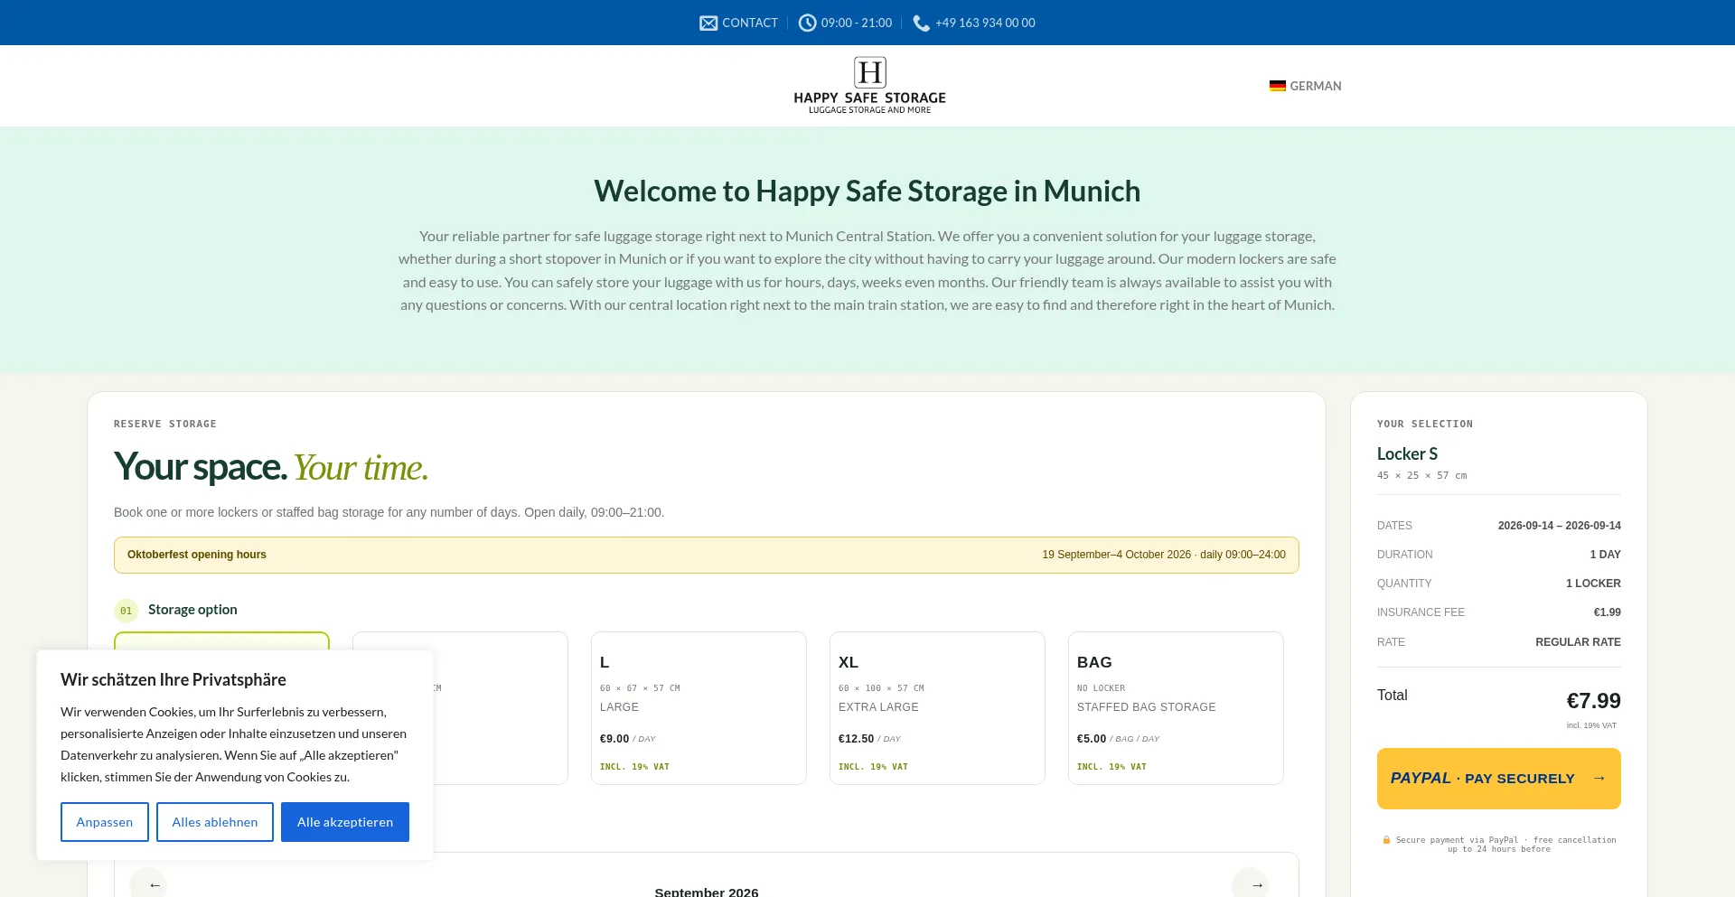Select the BAG staffed storage card
Screen dimensions: 1735x897
1176,708
